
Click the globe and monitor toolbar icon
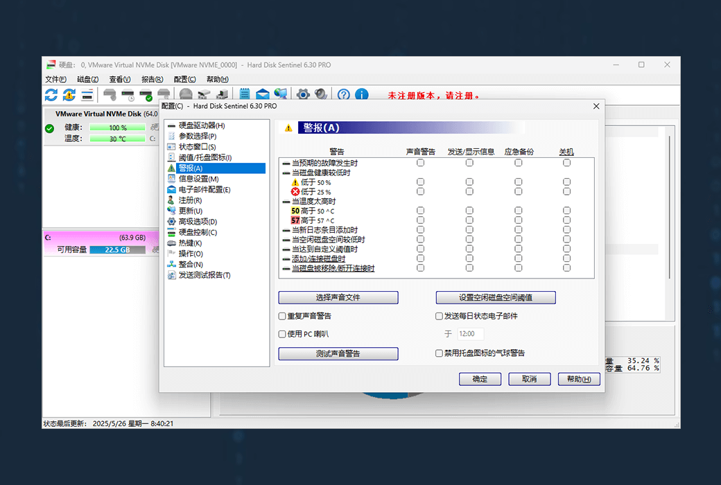[281, 94]
